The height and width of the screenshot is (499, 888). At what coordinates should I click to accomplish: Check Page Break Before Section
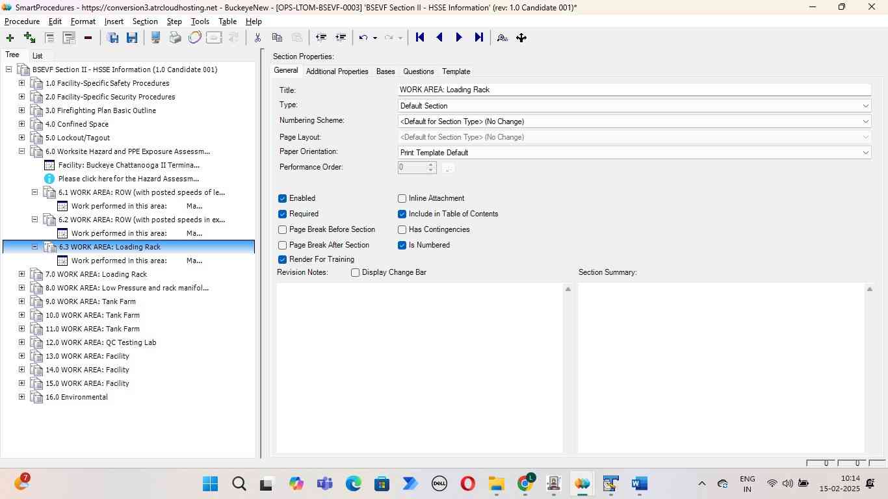pyautogui.click(x=282, y=229)
